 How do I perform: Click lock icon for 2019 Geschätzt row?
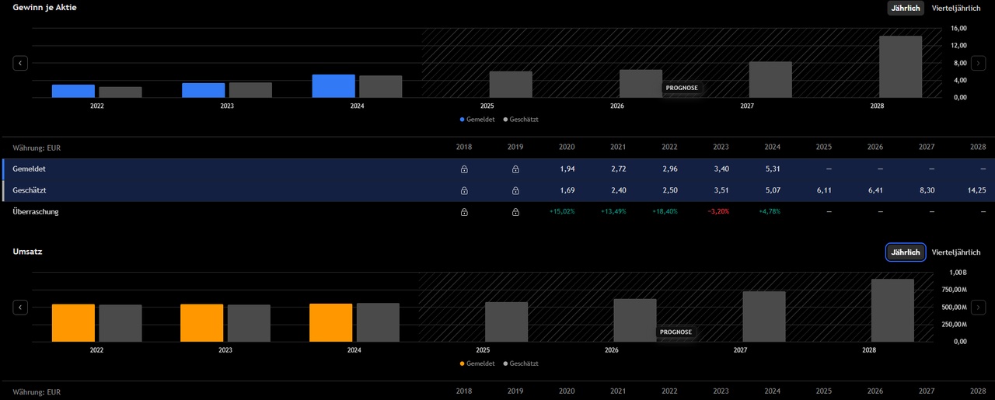point(515,190)
